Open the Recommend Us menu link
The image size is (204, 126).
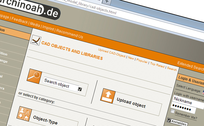point(70,34)
